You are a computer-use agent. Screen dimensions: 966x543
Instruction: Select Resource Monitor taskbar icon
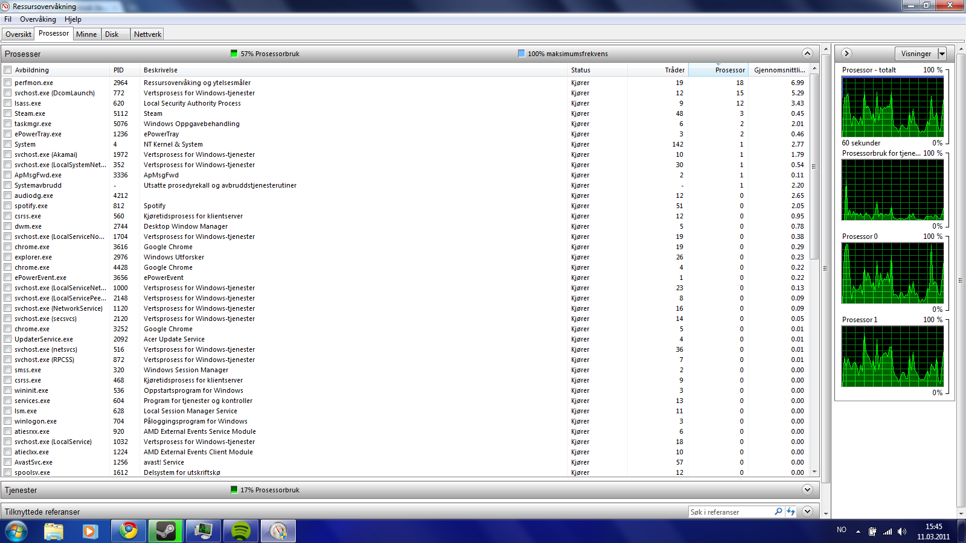(x=278, y=532)
